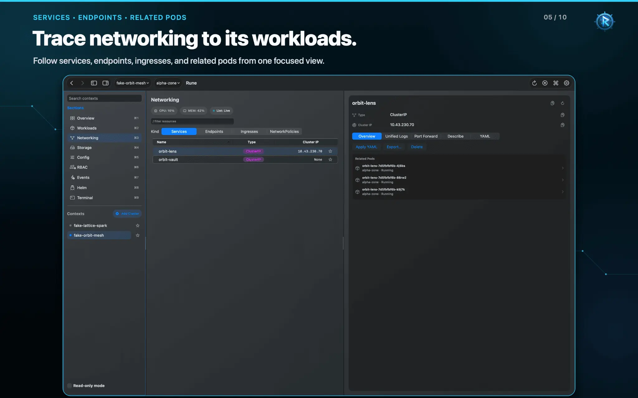Toggle Read-only mode
This screenshot has width=638, height=398.
(x=69, y=386)
